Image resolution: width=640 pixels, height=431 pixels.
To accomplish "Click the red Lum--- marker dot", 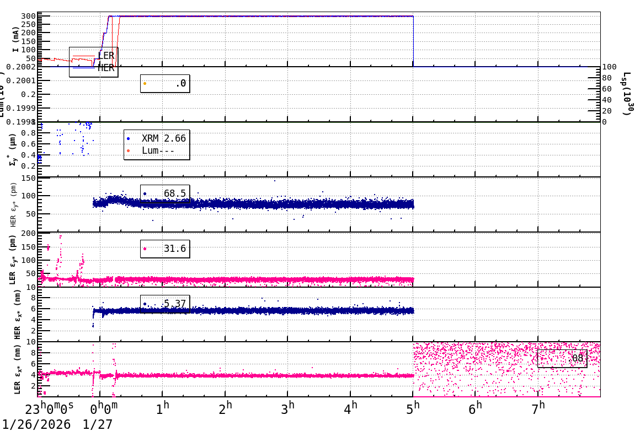I will 128,150.
